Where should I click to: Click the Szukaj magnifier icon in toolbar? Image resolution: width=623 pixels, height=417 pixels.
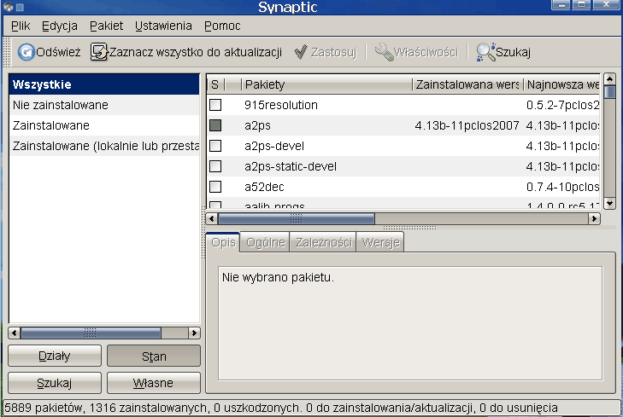click(x=485, y=52)
